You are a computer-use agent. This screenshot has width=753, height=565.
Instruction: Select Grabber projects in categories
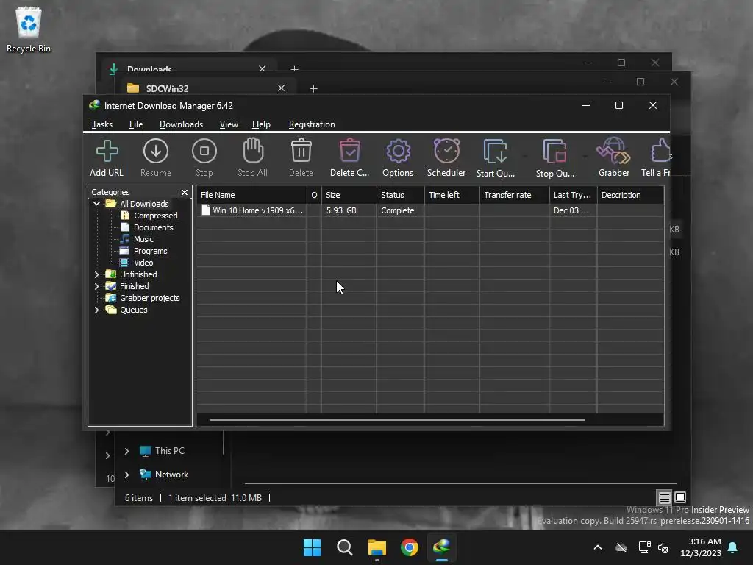(x=149, y=298)
